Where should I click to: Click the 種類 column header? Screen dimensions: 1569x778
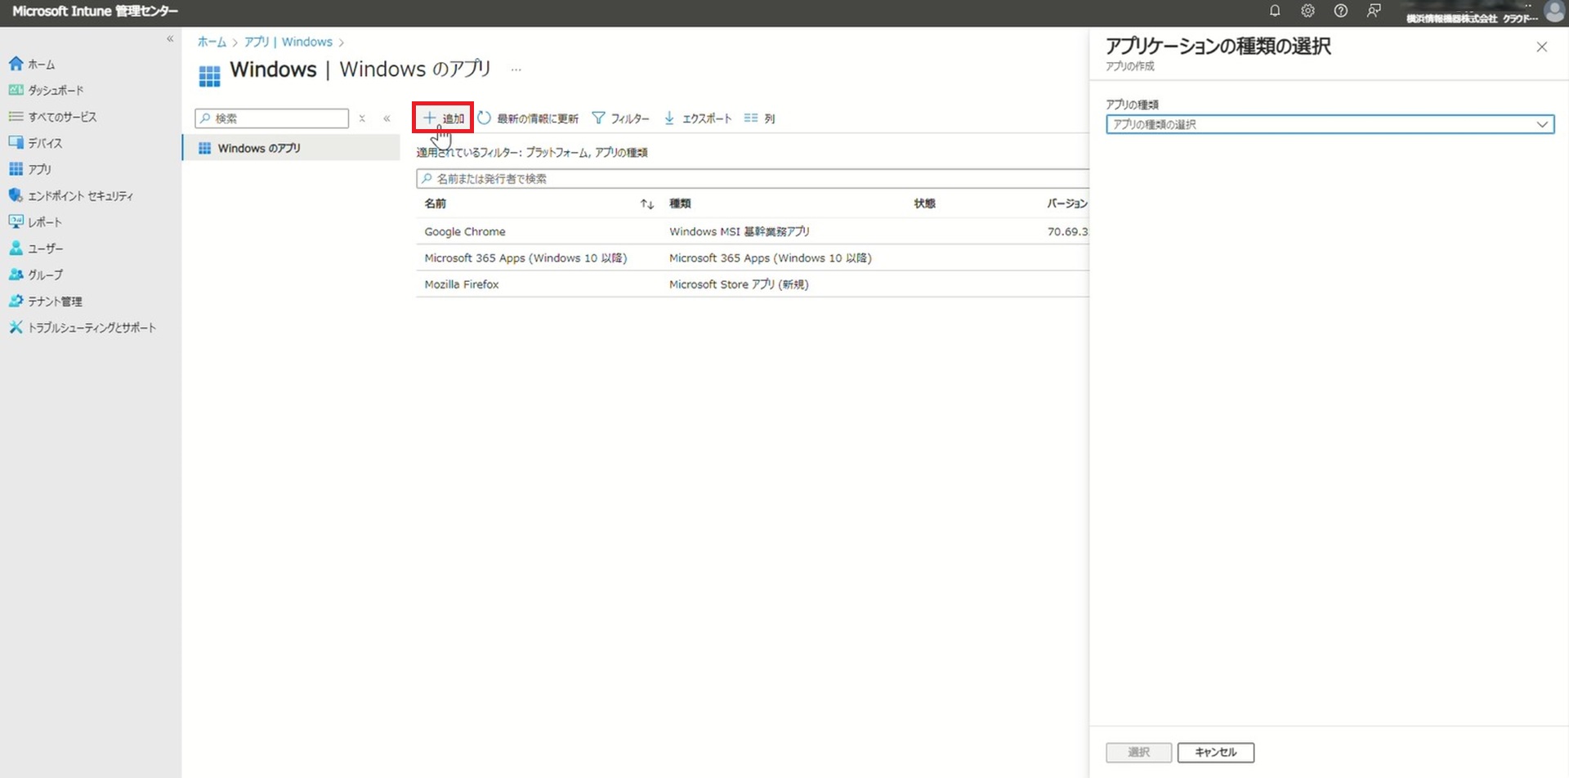point(680,203)
